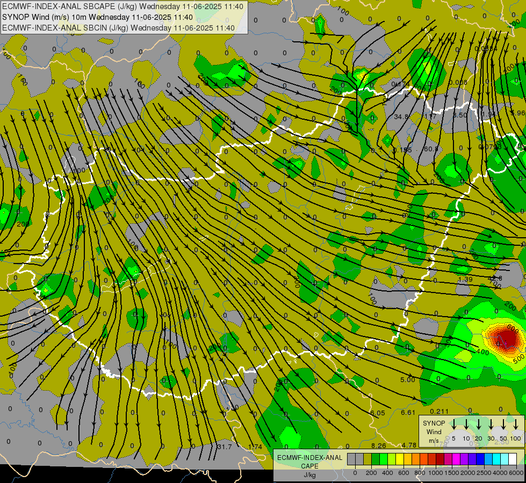Pick the pure blue CAPE scale swatch
Image resolution: width=526 pixels, height=483 pixels.
480,459
